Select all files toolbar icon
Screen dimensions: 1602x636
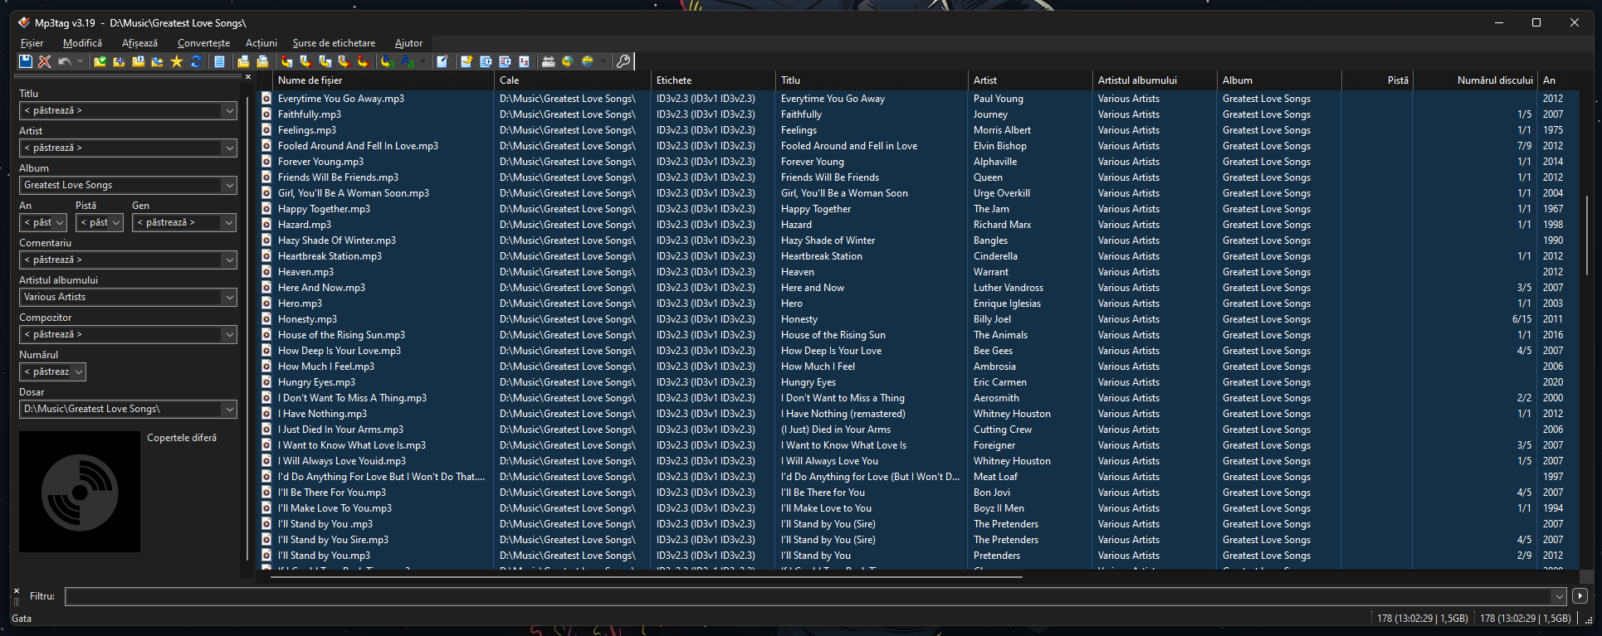click(219, 61)
